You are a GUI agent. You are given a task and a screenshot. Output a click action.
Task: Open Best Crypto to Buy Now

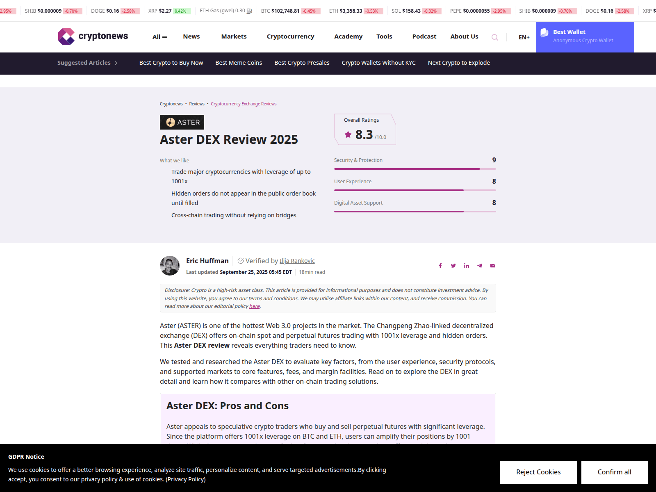click(x=171, y=63)
